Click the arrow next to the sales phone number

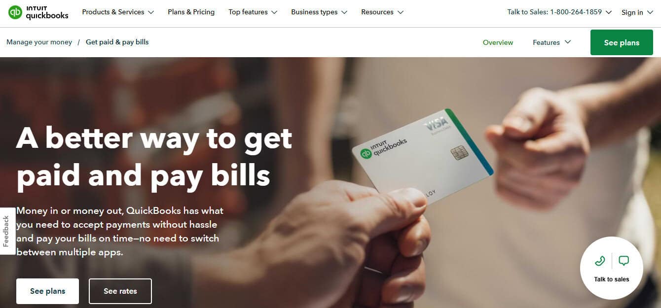[x=609, y=12]
